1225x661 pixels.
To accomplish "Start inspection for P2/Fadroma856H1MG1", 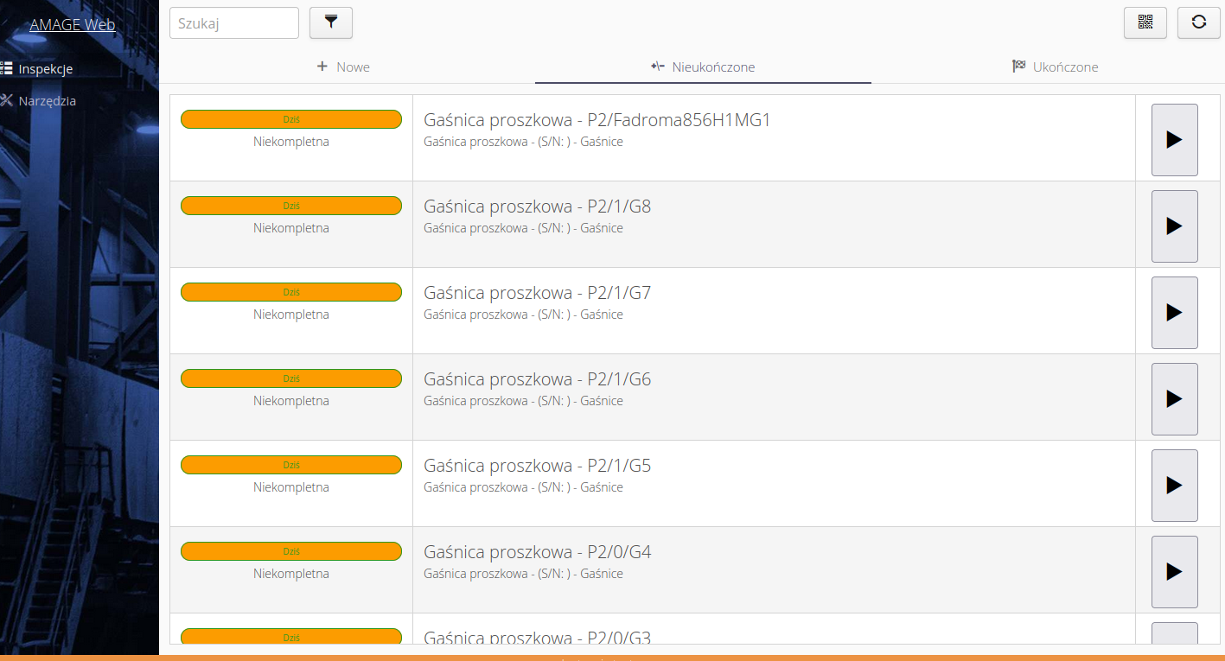I will [1175, 140].
